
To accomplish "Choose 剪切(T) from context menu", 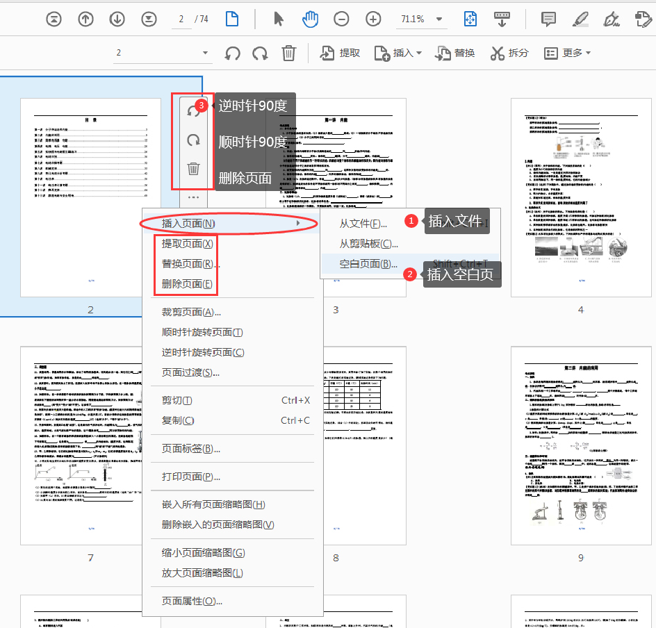I will (233, 401).
